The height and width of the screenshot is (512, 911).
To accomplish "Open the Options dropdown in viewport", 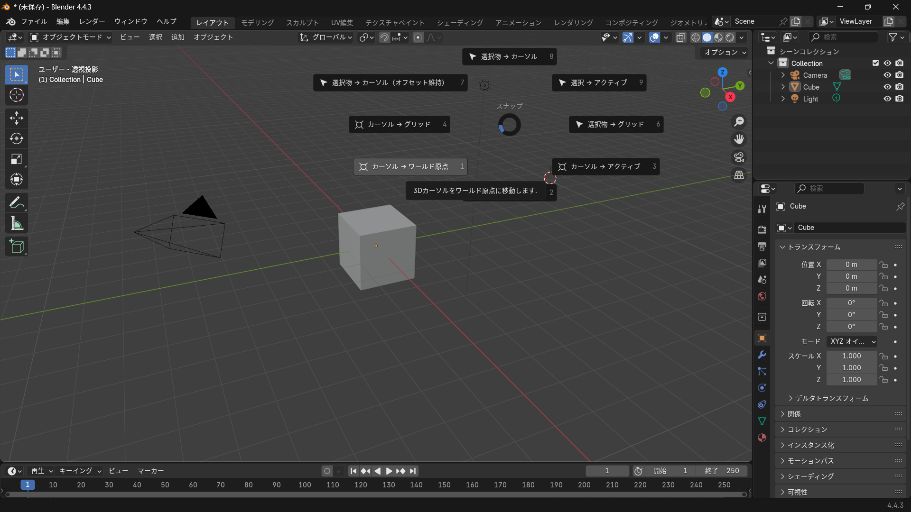I will point(725,52).
